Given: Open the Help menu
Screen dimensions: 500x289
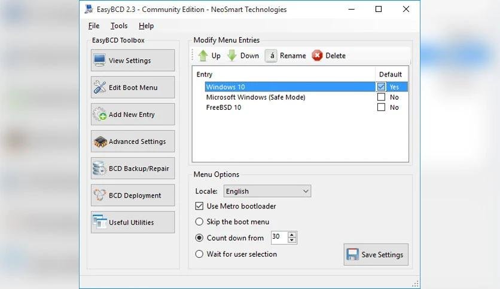Looking at the screenshot, I should click(x=146, y=26).
